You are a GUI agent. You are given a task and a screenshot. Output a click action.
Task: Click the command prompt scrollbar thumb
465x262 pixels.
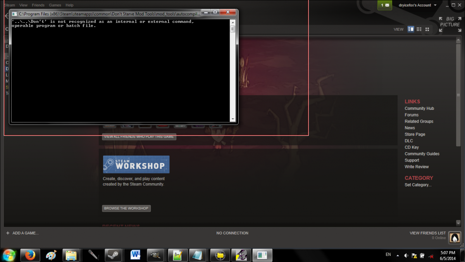tap(233, 28)
